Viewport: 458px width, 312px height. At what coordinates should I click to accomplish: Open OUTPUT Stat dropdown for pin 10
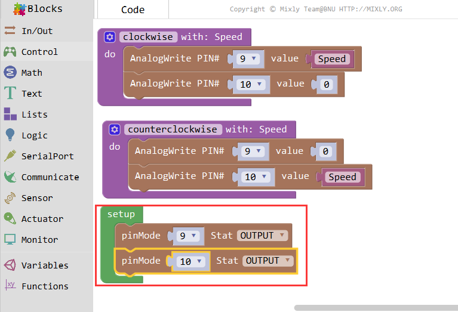pyautogui.click(x=268, y=261)
